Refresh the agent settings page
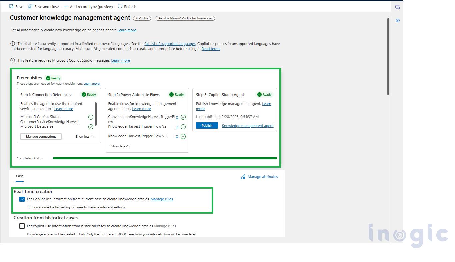Screen dimensions: 455x262 [127, 7]
